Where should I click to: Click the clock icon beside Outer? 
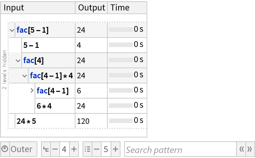5,149
